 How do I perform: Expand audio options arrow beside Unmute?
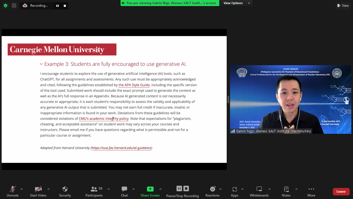[22, 189]
